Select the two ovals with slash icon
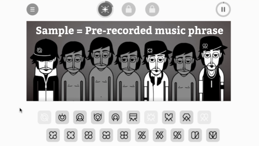 tap(195, 135)
